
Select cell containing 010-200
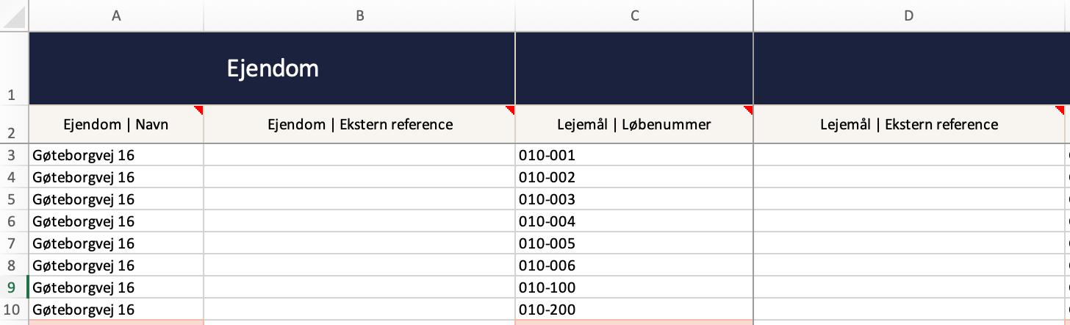[634, 310]
